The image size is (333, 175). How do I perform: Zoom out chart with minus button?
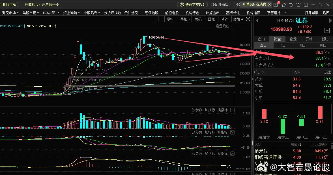[x=161, y=19]
